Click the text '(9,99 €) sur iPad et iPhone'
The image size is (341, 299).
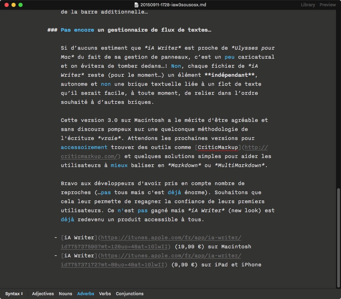(216, 265)
